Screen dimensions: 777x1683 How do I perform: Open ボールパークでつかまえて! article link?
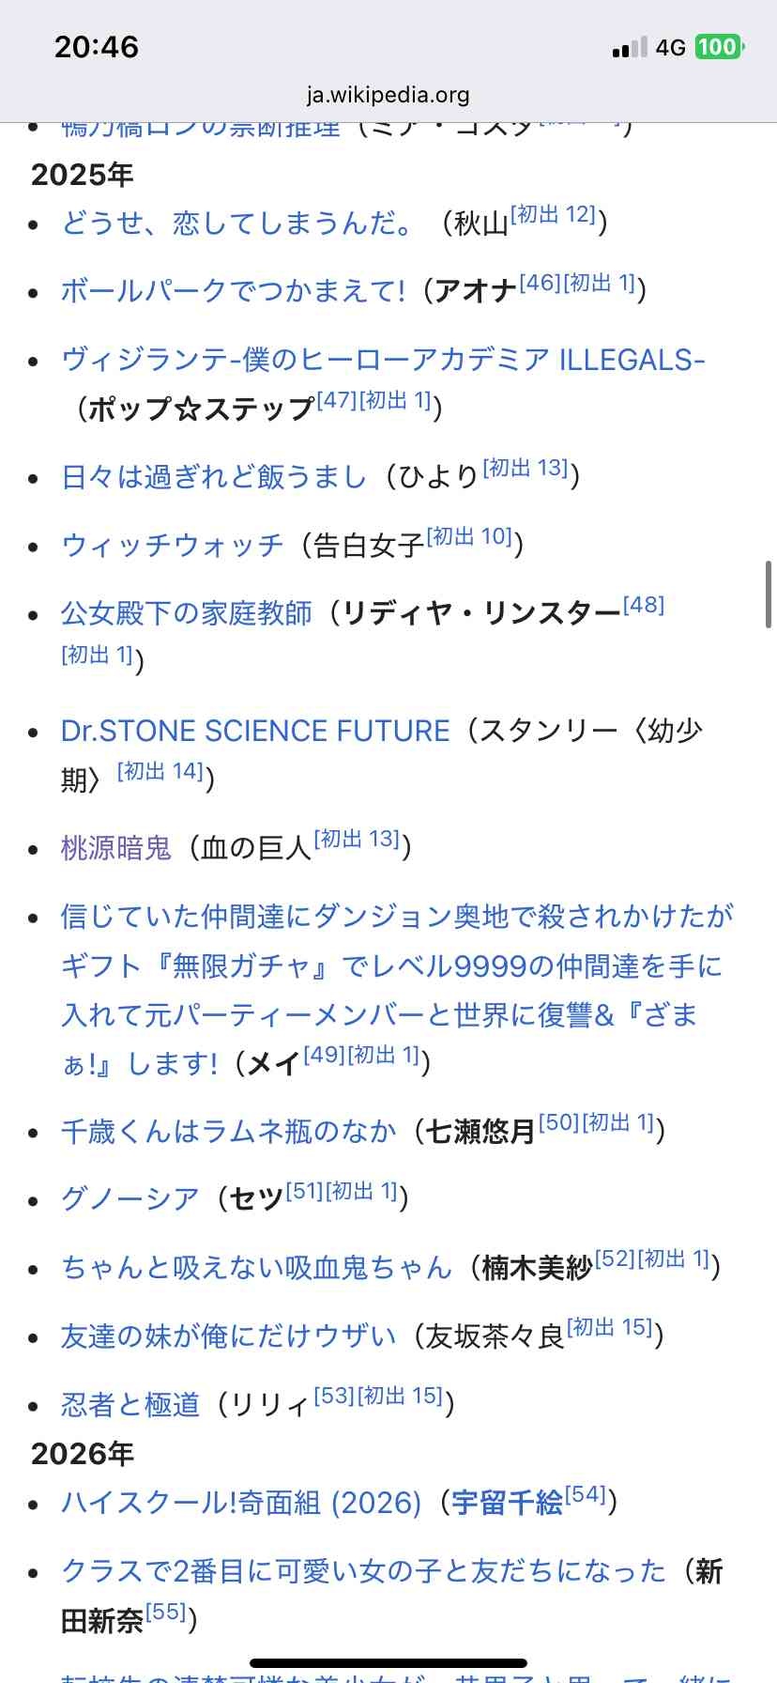[x=234, y=290]
